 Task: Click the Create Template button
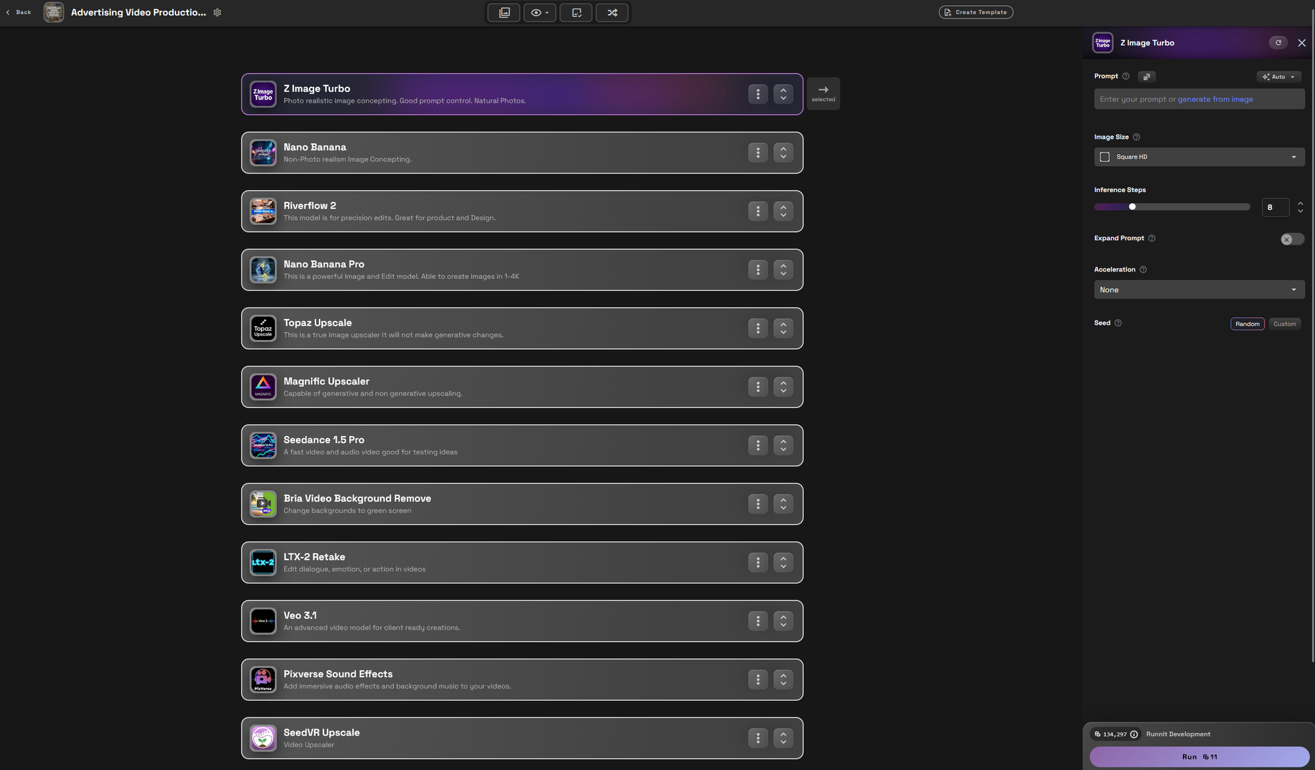click(x=975, y=12)
